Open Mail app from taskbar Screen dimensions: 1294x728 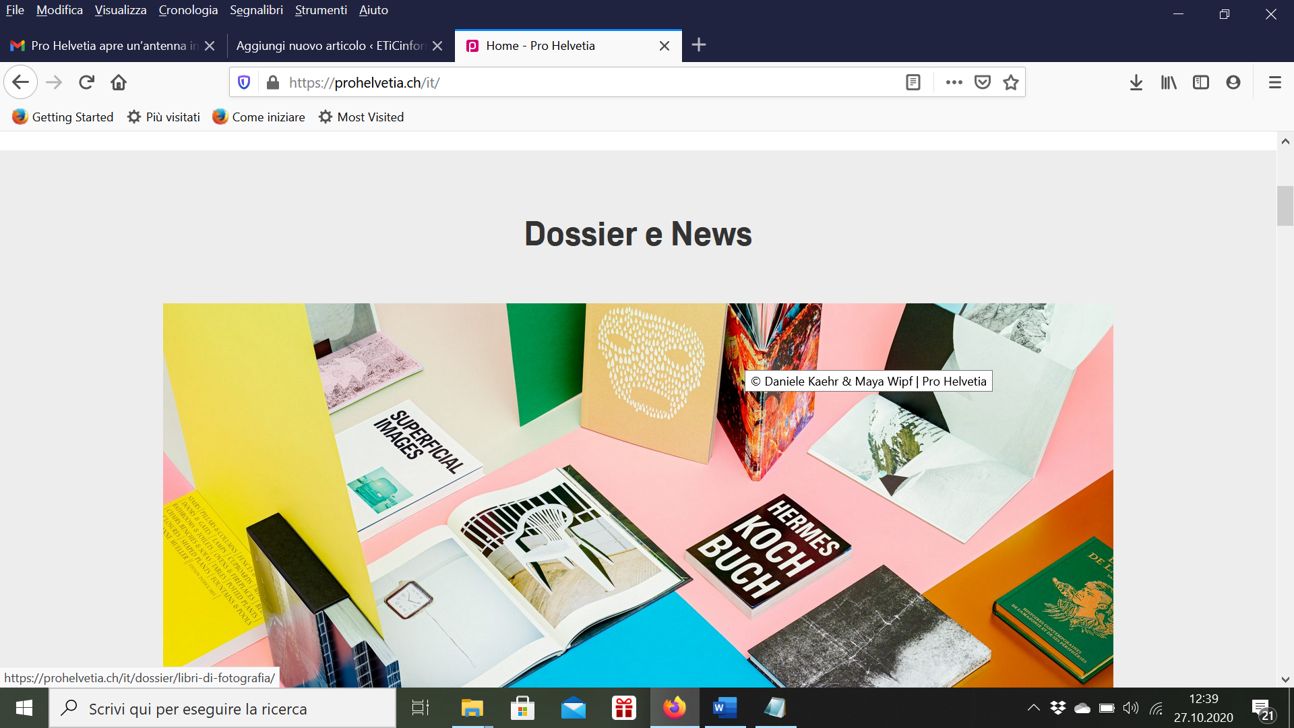point(574,708)
